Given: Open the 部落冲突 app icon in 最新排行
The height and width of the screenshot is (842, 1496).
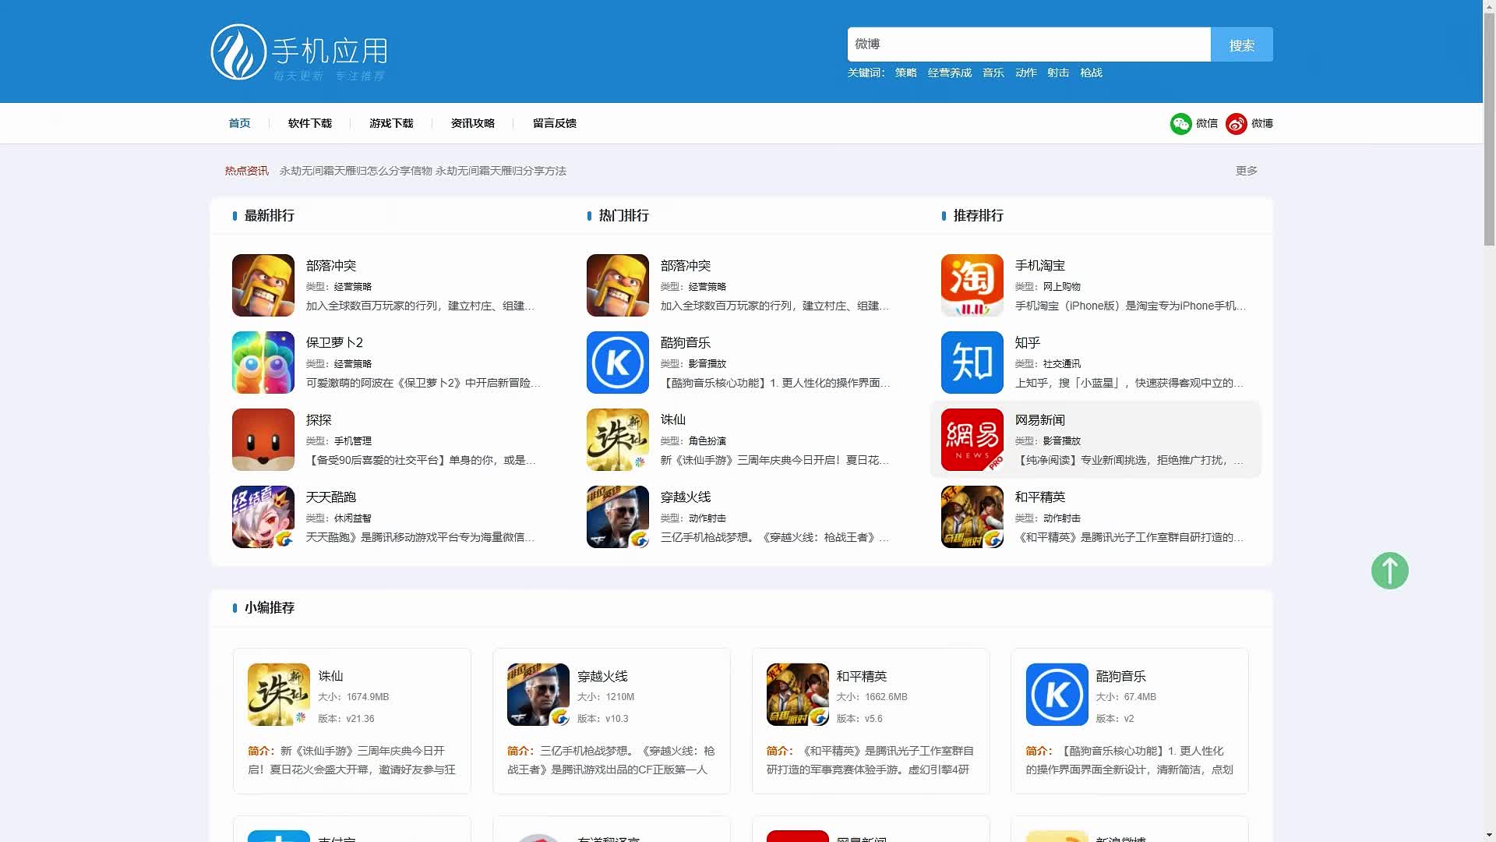Looking at the screenshot, I should [x=263, y=285].
